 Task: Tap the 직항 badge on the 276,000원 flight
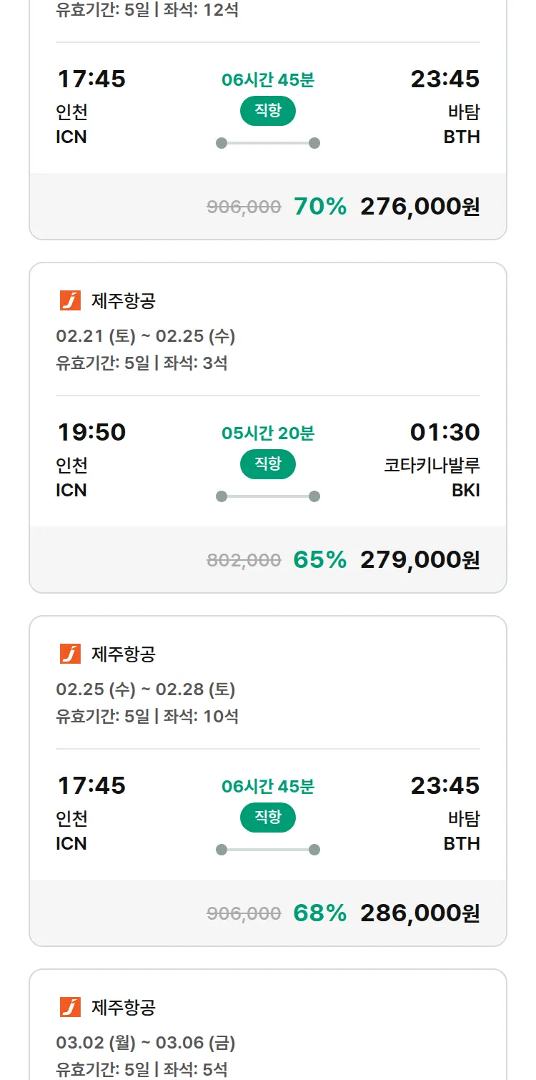click(x=268, y=111)
